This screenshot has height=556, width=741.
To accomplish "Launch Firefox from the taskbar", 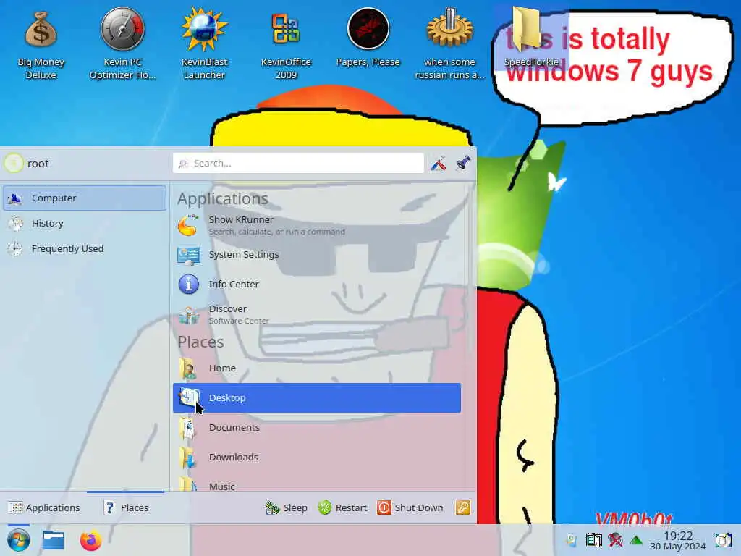I will click(x=90, y=540).
